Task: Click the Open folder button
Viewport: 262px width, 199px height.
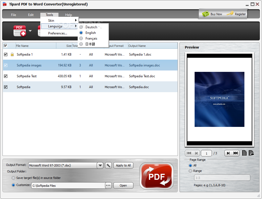Action: pos(123,185)
